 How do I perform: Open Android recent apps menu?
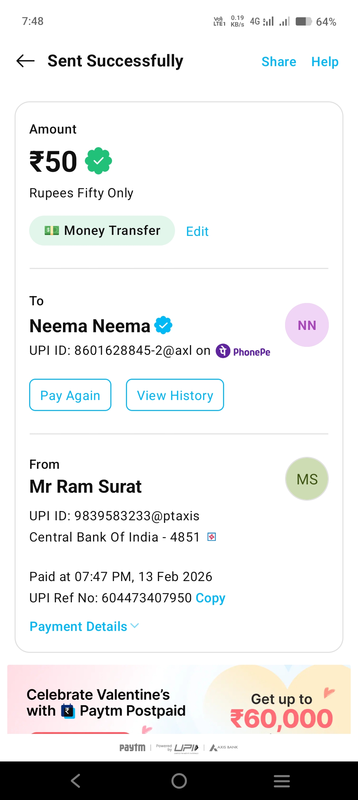[x=282, y=781]
